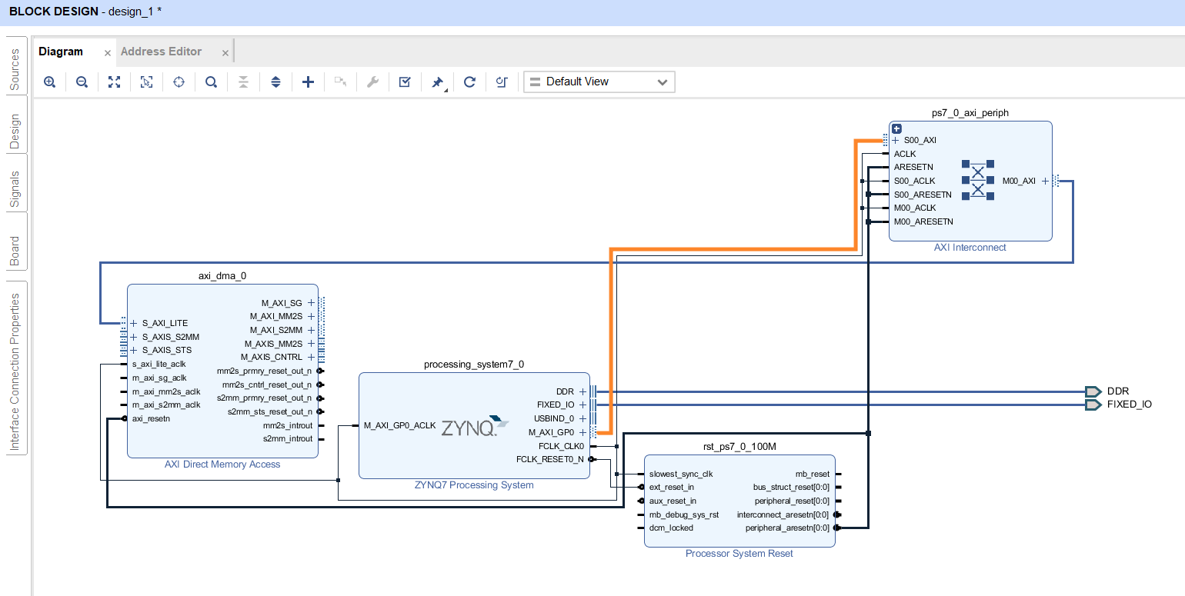Expand the S00_AXI interface pin
Viewport: 1185px width, 596px height.
tap(894, 140)
